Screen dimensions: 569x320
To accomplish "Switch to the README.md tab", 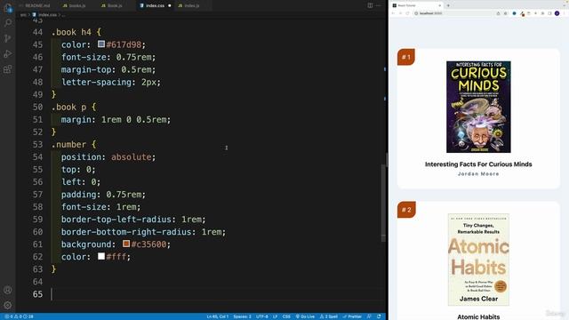I will pos(35,5).
